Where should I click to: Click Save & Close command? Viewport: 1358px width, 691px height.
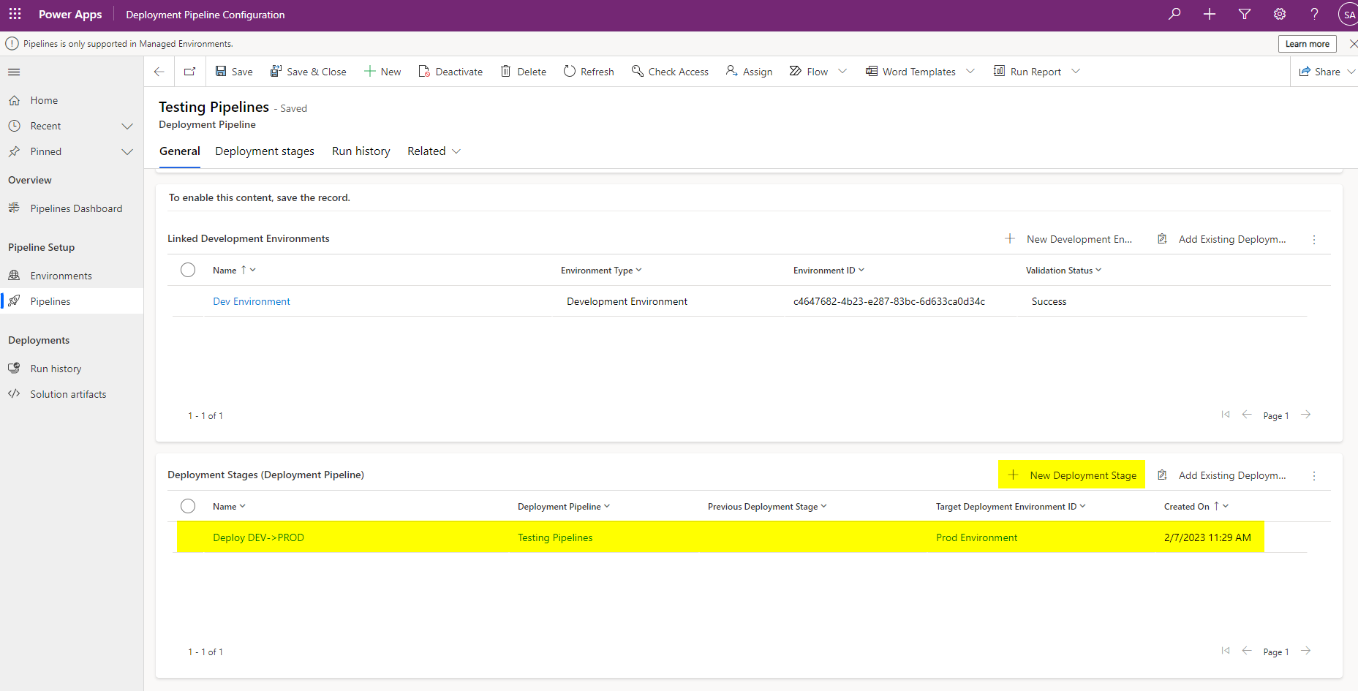pyautogui.click(x=308, y=72)
